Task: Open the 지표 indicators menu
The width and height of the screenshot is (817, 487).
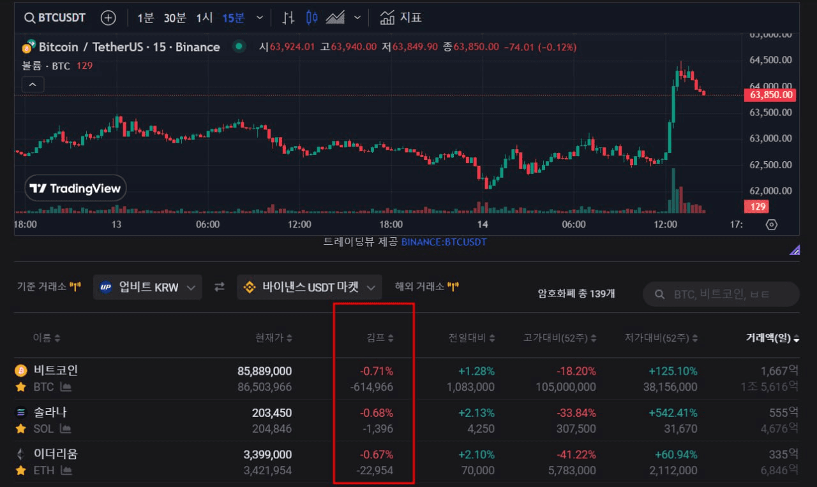Action: [x=401, y=18]
